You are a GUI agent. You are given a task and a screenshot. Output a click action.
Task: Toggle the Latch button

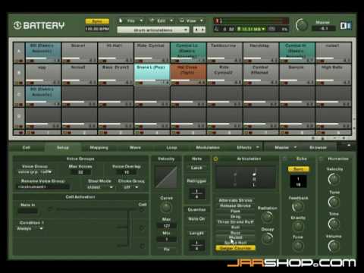[x=196, y=168]
